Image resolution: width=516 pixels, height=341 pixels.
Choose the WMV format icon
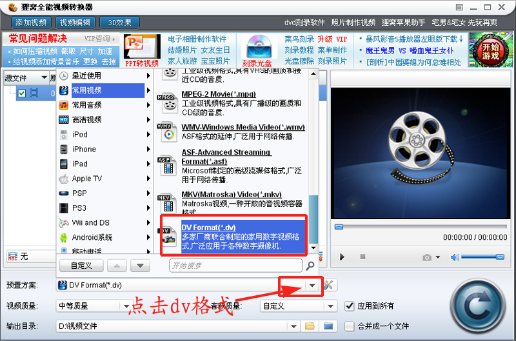[168, 132]
